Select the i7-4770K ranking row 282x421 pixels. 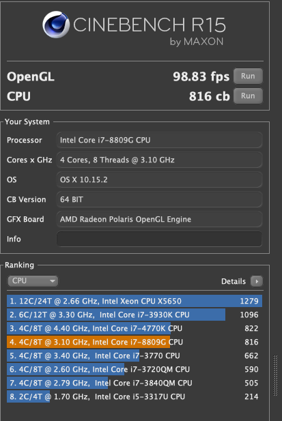pyautogui.click(x=135, y=328)
